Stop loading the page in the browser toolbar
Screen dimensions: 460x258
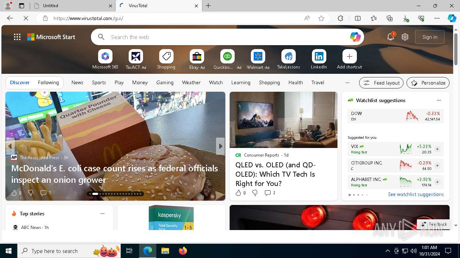point(26,18)
